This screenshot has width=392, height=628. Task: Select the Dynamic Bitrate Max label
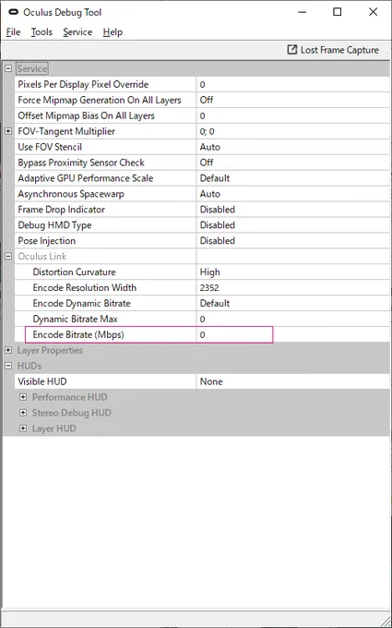(x=76, y=319)
